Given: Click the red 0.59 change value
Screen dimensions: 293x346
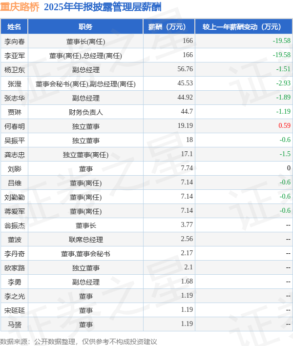Looking at the screenshot, I should [x=284, y=125].
